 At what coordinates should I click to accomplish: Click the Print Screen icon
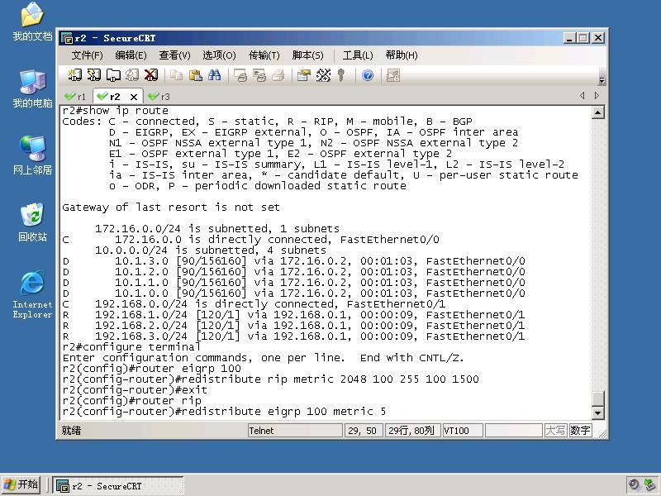pos(240,75)
